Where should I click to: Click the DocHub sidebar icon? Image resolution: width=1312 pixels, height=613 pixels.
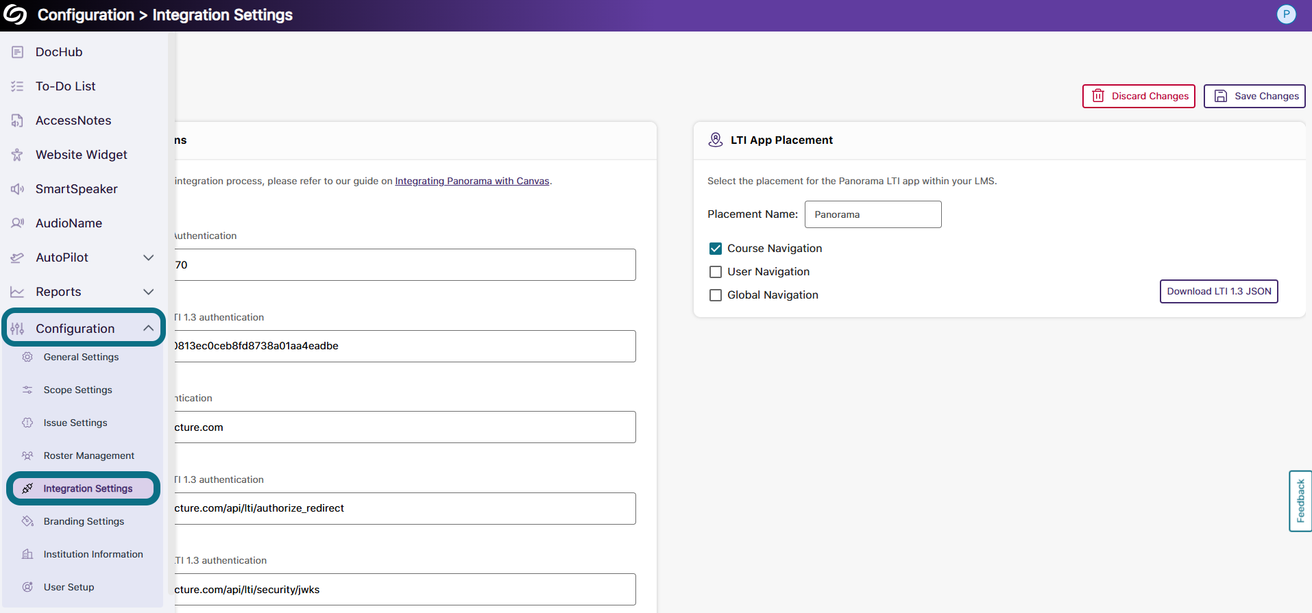click(x=18, y=52)
